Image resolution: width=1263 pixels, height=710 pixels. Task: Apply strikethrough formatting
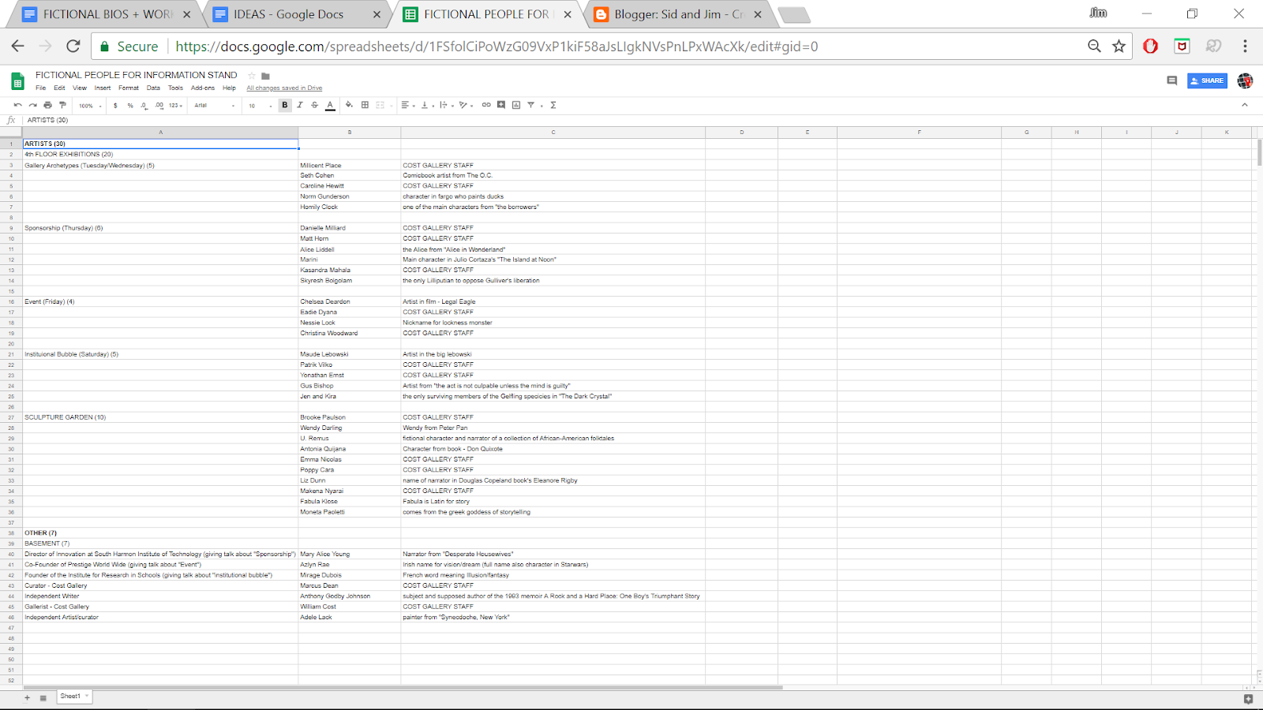tap(314, 105)
